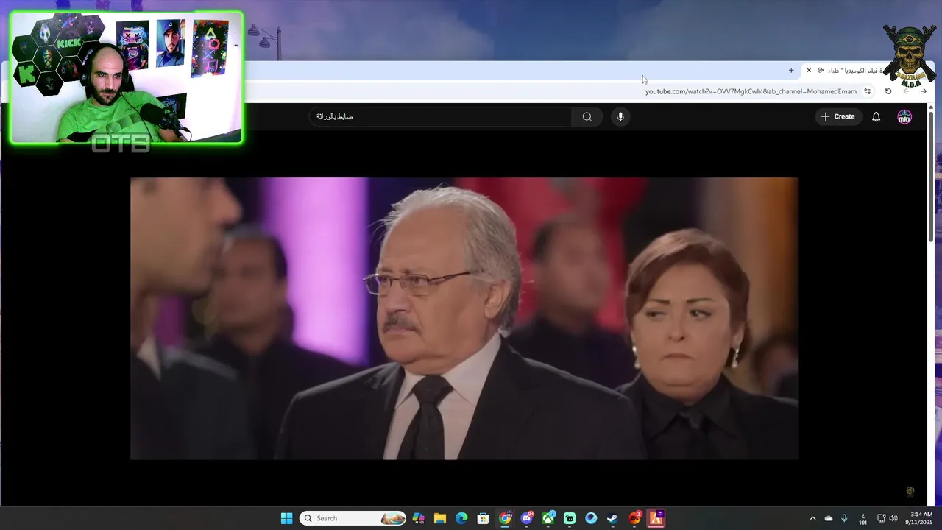942x530 pixels.
Task: Open Microsoft Store from taskbar
Action: 483,518
